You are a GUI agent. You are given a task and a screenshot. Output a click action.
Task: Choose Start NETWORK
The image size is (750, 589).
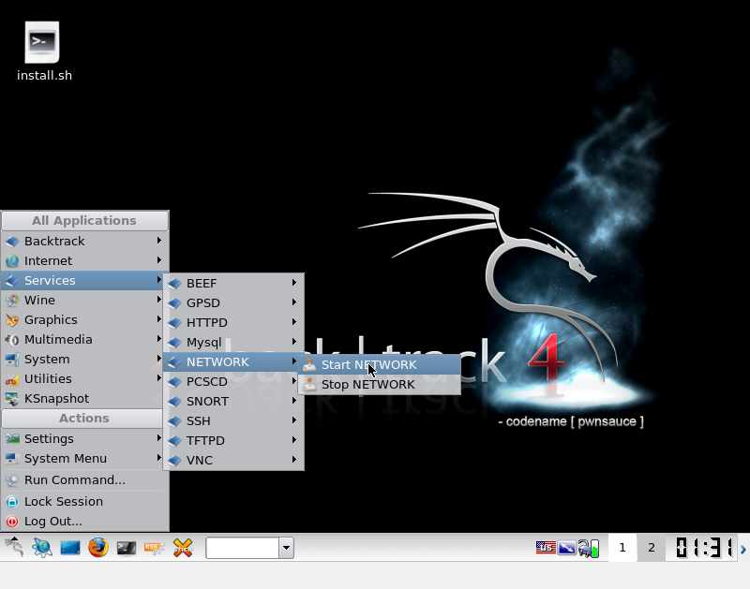tap(380, 364)
